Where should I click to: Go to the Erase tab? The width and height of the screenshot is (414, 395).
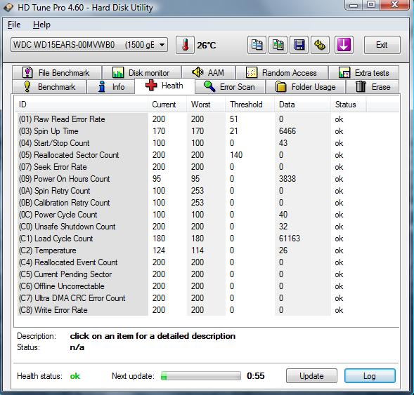[373, 87]
